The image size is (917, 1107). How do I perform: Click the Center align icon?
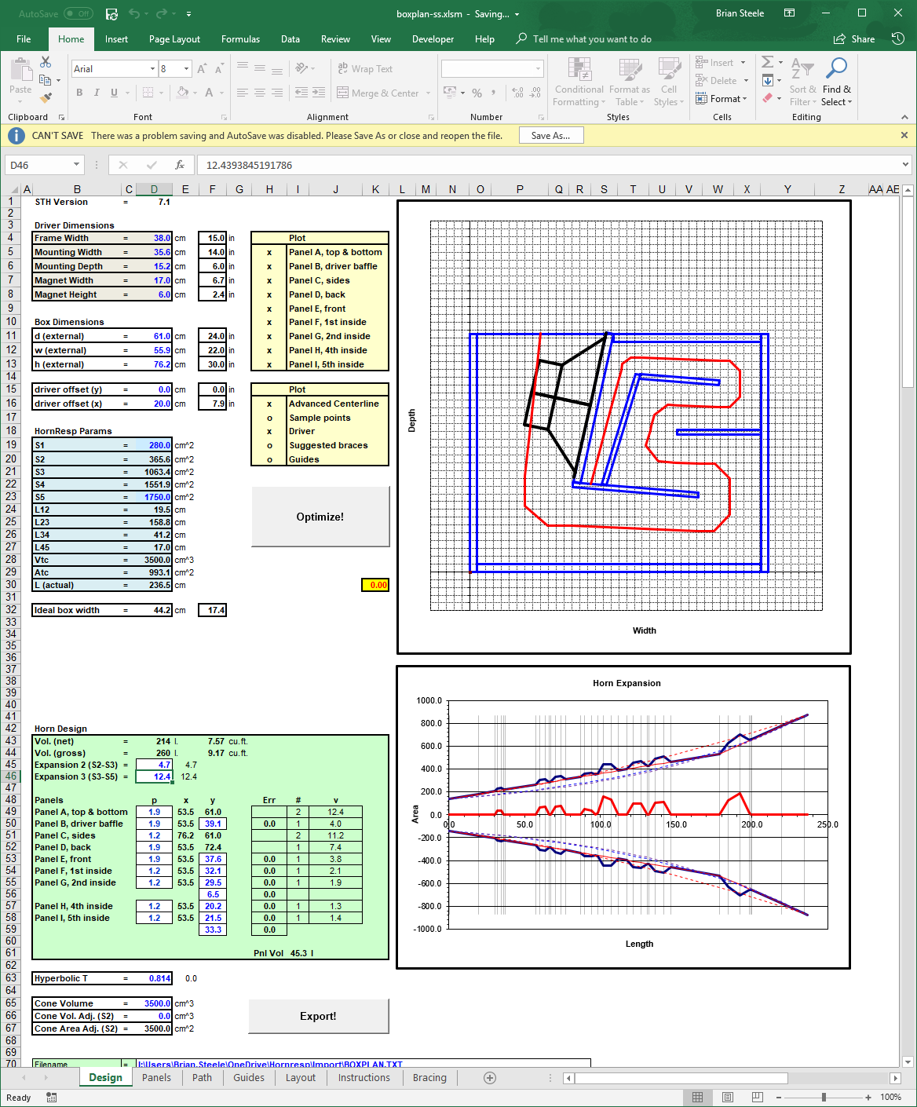point(260,93)
